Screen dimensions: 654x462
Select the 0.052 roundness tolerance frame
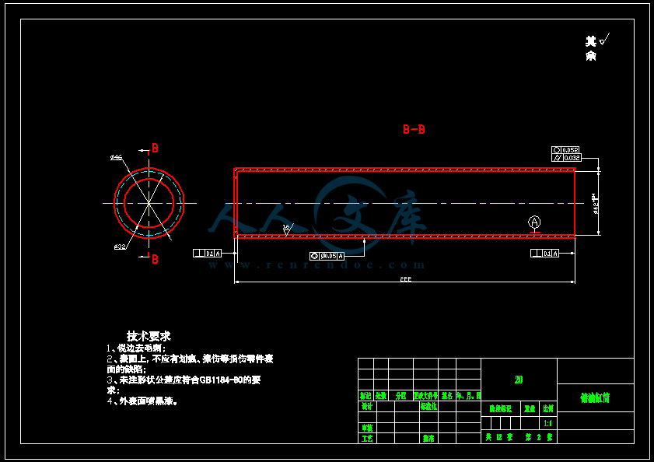click(565, 150)
